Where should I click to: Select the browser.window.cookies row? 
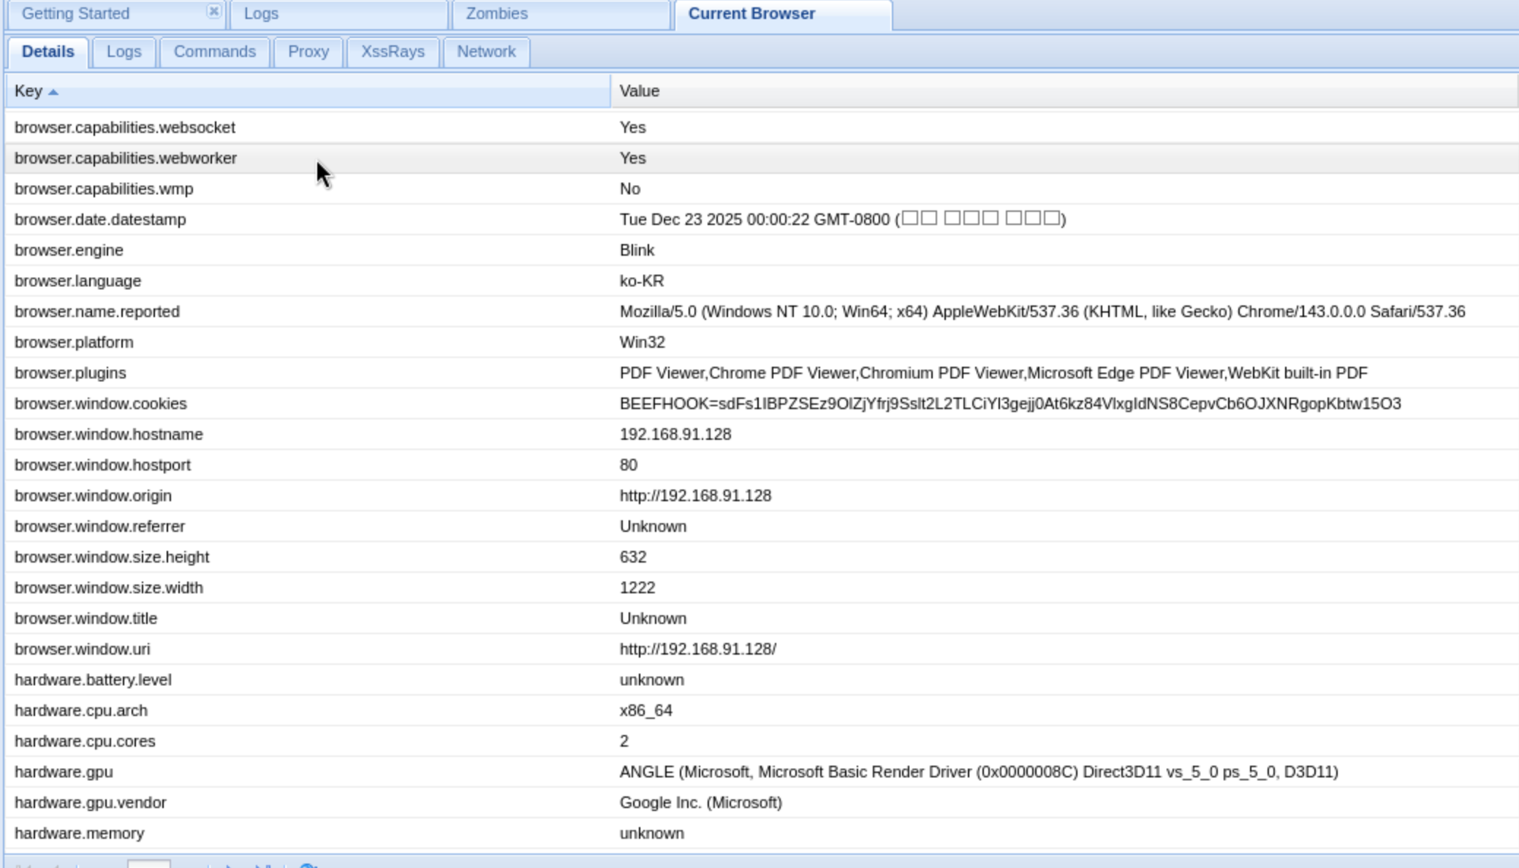(x=101, y=404)
